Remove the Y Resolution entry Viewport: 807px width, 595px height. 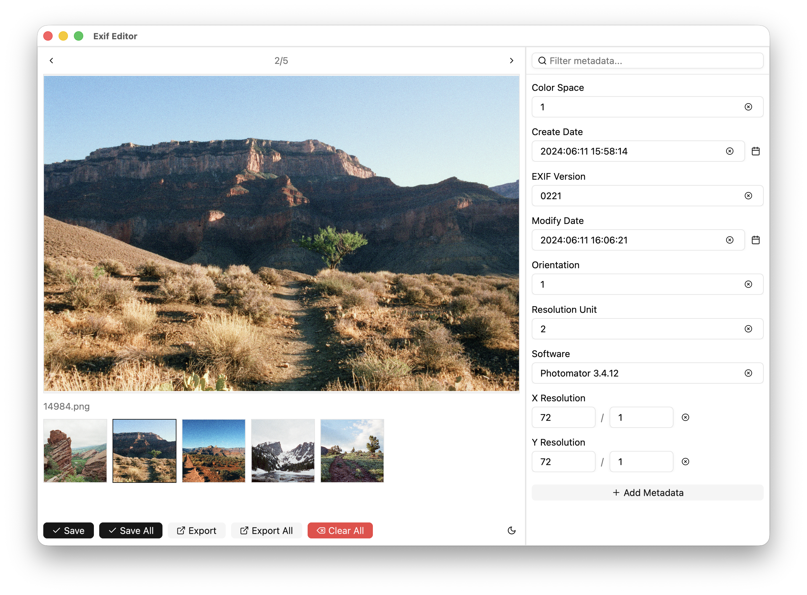(x=685, y=462)
